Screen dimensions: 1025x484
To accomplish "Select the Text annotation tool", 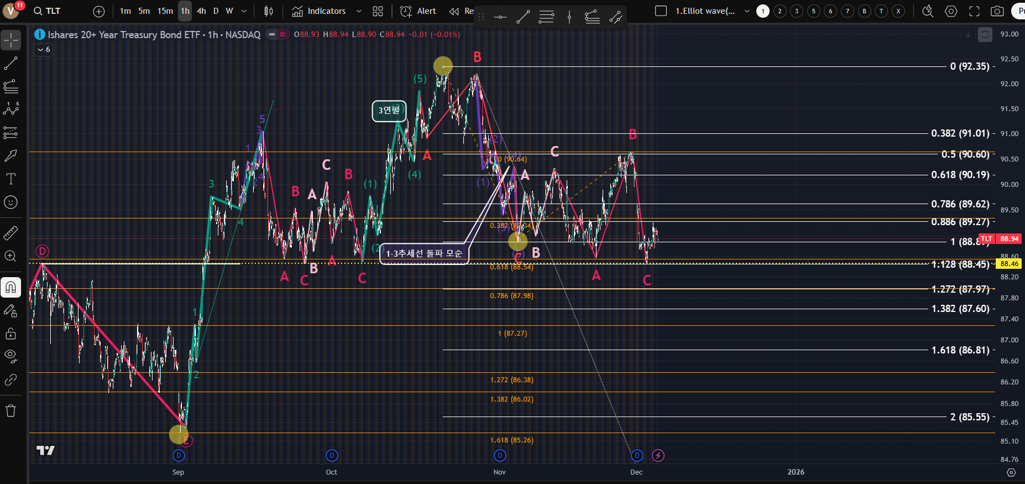I will coord(11,179).
